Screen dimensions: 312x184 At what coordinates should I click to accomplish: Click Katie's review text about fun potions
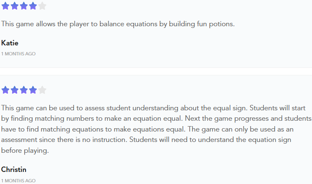click(x=118, y=24)
